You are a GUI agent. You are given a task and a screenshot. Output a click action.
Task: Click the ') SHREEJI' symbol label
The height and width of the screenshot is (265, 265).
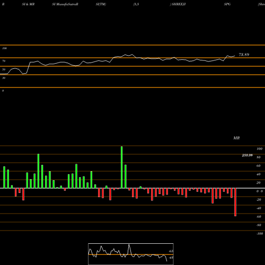click(178, 4)
